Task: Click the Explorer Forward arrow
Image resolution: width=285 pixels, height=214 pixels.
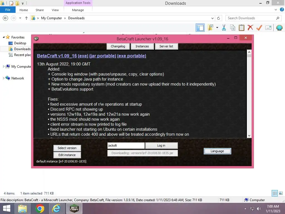Action: (13, 18)
